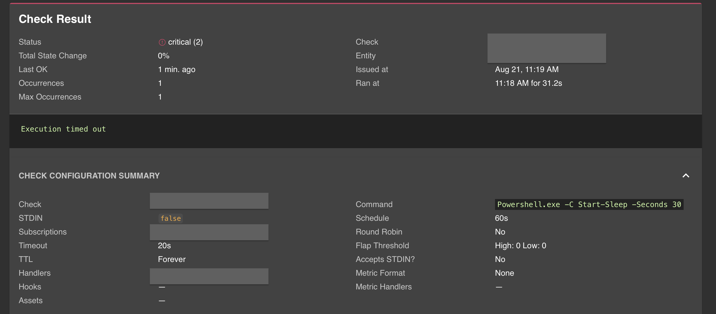
Task: Select the Subscriptions value
Action: click(209, 232)
